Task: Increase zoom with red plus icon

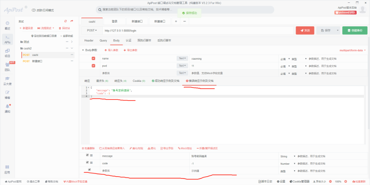Action: (x=345, y=181)
